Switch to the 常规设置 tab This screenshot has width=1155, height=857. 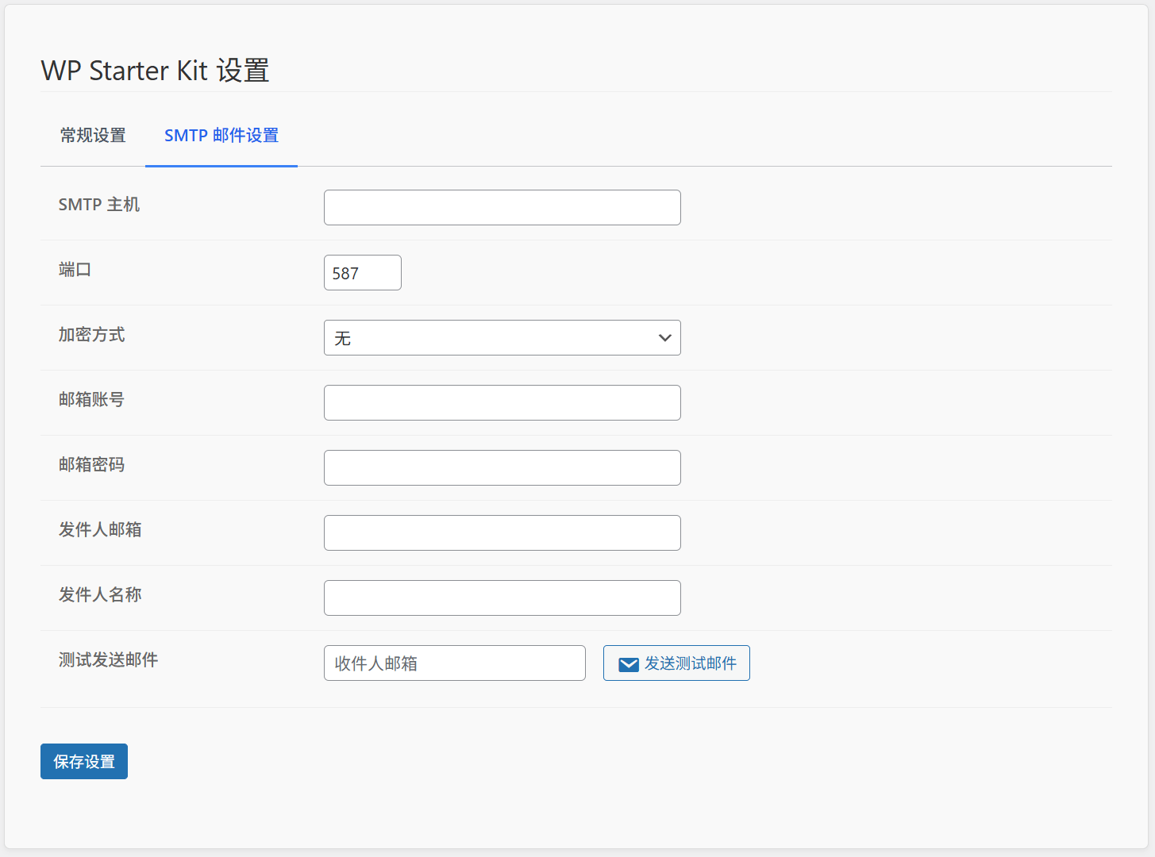[91, 136]
